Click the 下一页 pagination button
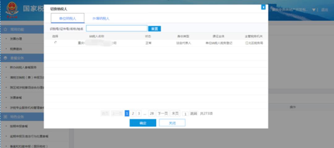 (x=163, y=113)
